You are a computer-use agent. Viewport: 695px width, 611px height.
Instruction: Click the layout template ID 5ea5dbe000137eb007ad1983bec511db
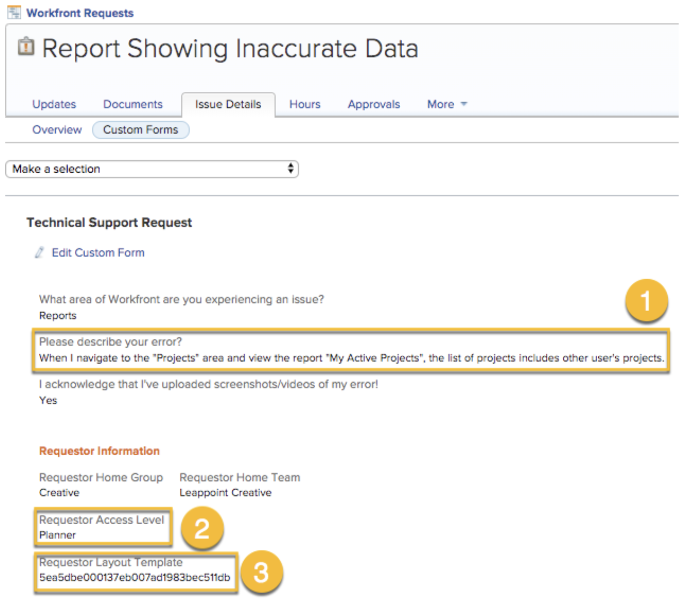(135, 577)
